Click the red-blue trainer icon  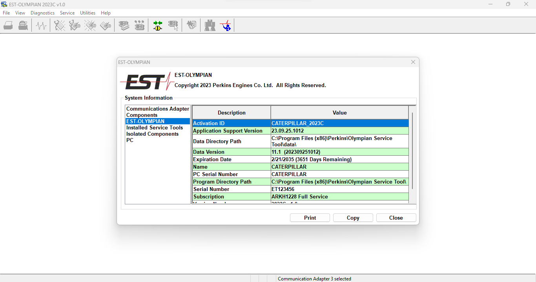coord(225,26)
